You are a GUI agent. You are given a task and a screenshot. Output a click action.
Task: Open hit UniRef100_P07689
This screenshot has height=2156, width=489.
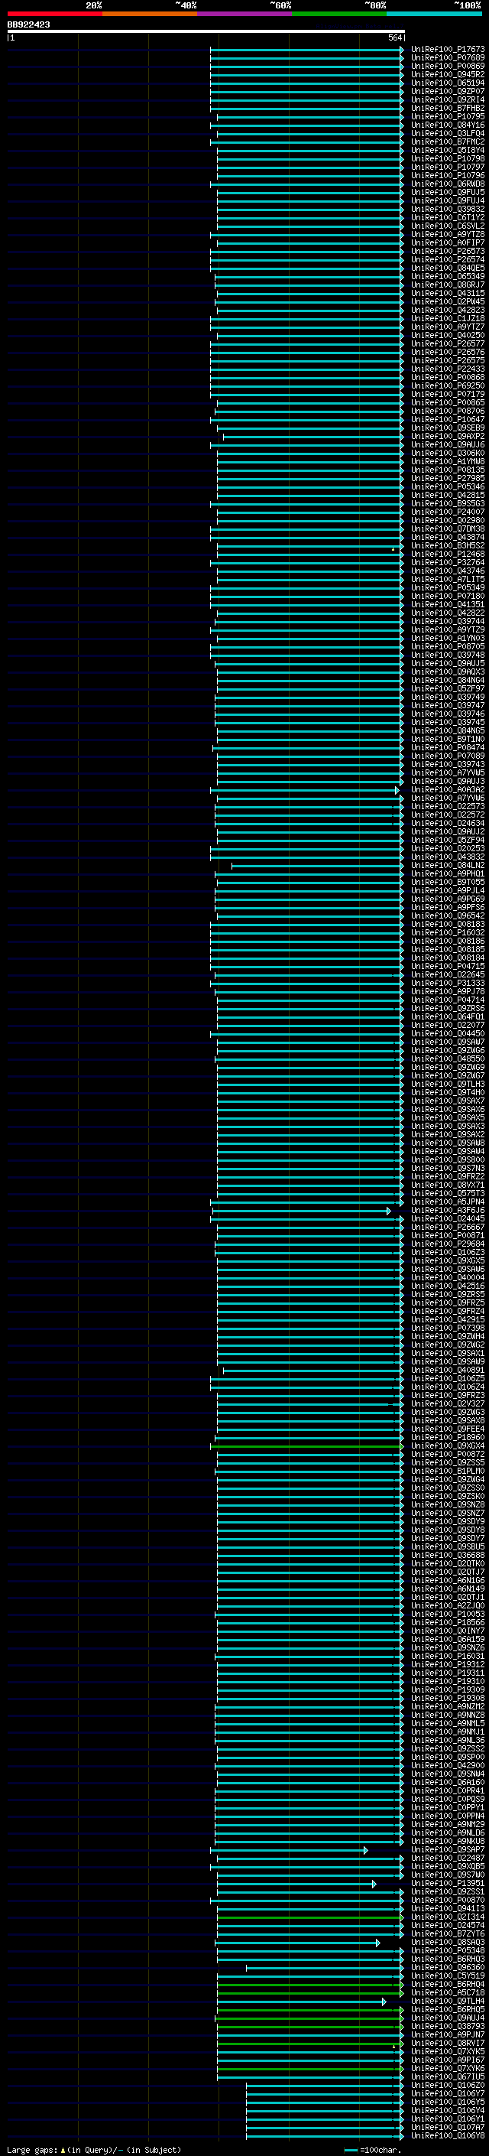click(x=448, y=58)
